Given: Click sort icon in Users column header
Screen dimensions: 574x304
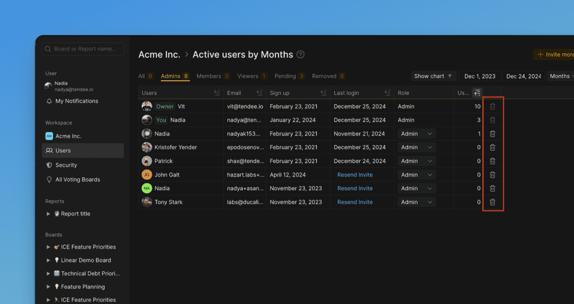Looking at the screenshot, I should click(216, 93).
